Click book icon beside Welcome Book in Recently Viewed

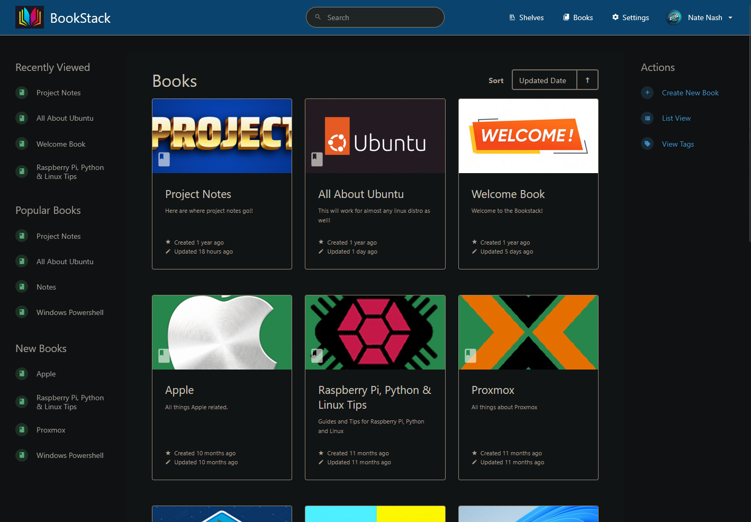[22, 144]
